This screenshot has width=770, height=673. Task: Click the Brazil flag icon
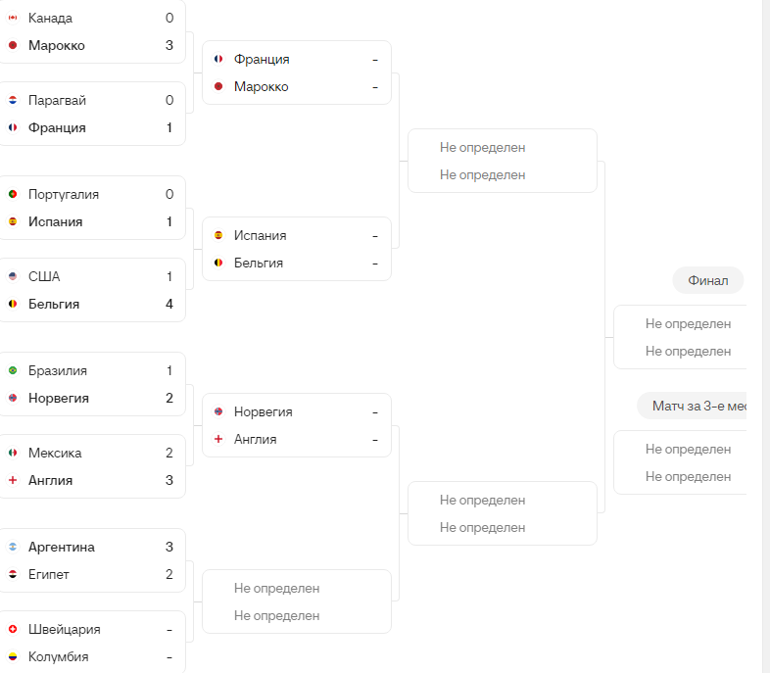click(x=13, y=370)
